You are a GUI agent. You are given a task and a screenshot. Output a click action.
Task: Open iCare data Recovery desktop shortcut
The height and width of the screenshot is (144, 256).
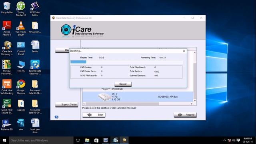(x=7, y=48)
